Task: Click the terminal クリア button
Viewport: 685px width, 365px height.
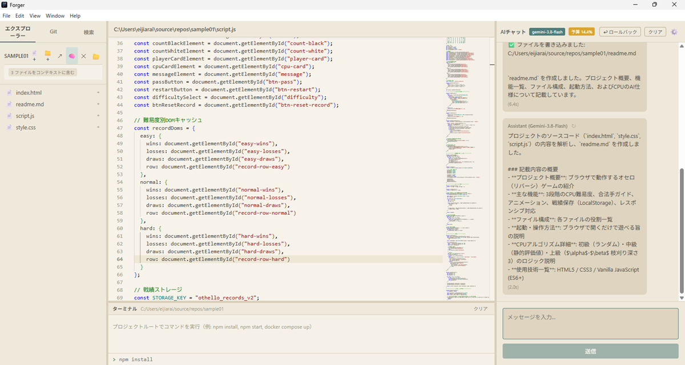Action: [481, 308]
